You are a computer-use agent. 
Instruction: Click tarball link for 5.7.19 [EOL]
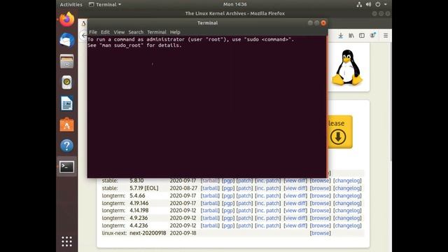[x=210, y=188]
